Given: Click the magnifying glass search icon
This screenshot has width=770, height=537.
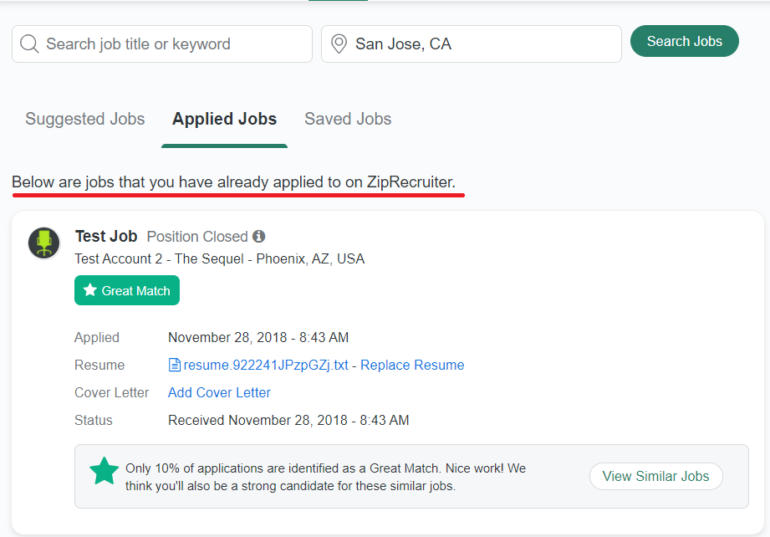Looking at the screenshot, I should coord(29,44).
